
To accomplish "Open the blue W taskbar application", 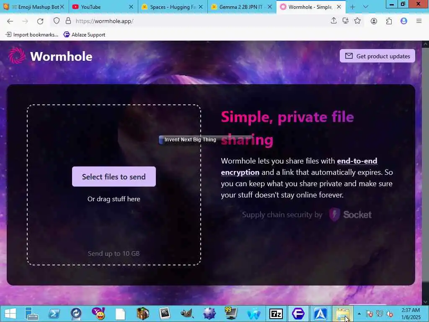I will [x=254, y=314].
